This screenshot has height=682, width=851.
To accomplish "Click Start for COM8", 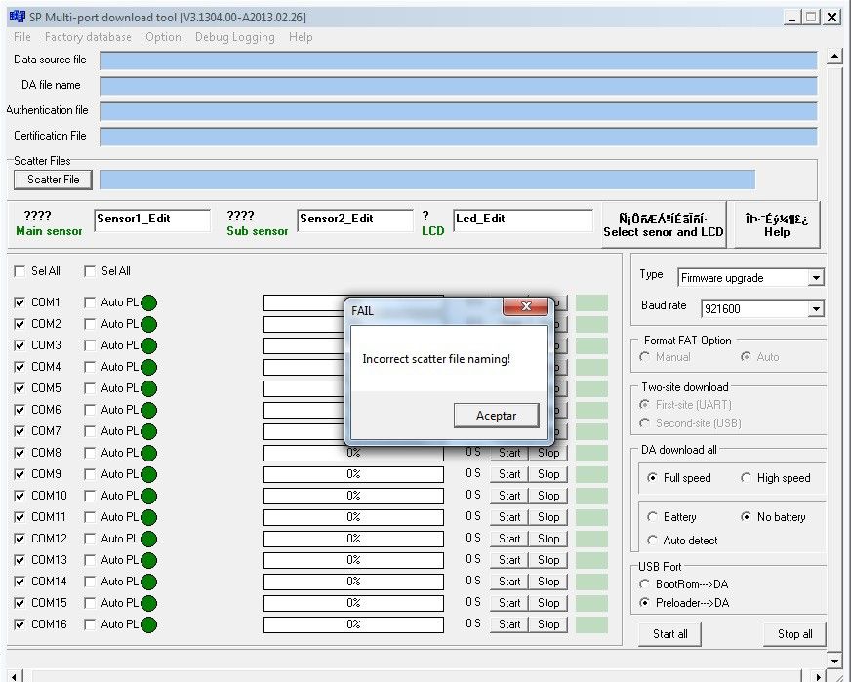I will coord(509,453).
